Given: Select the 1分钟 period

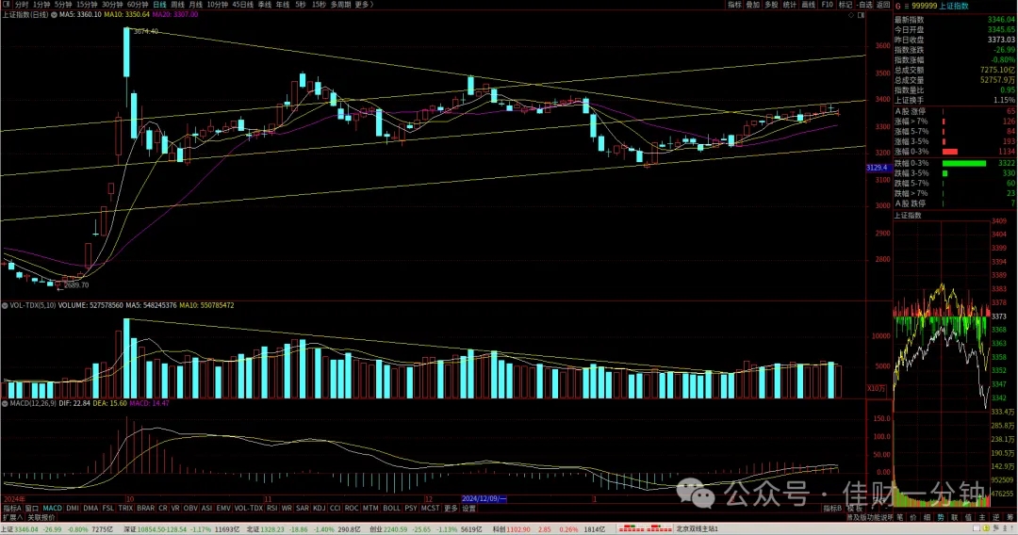Looking at the screenshot, I should [41, 5].
